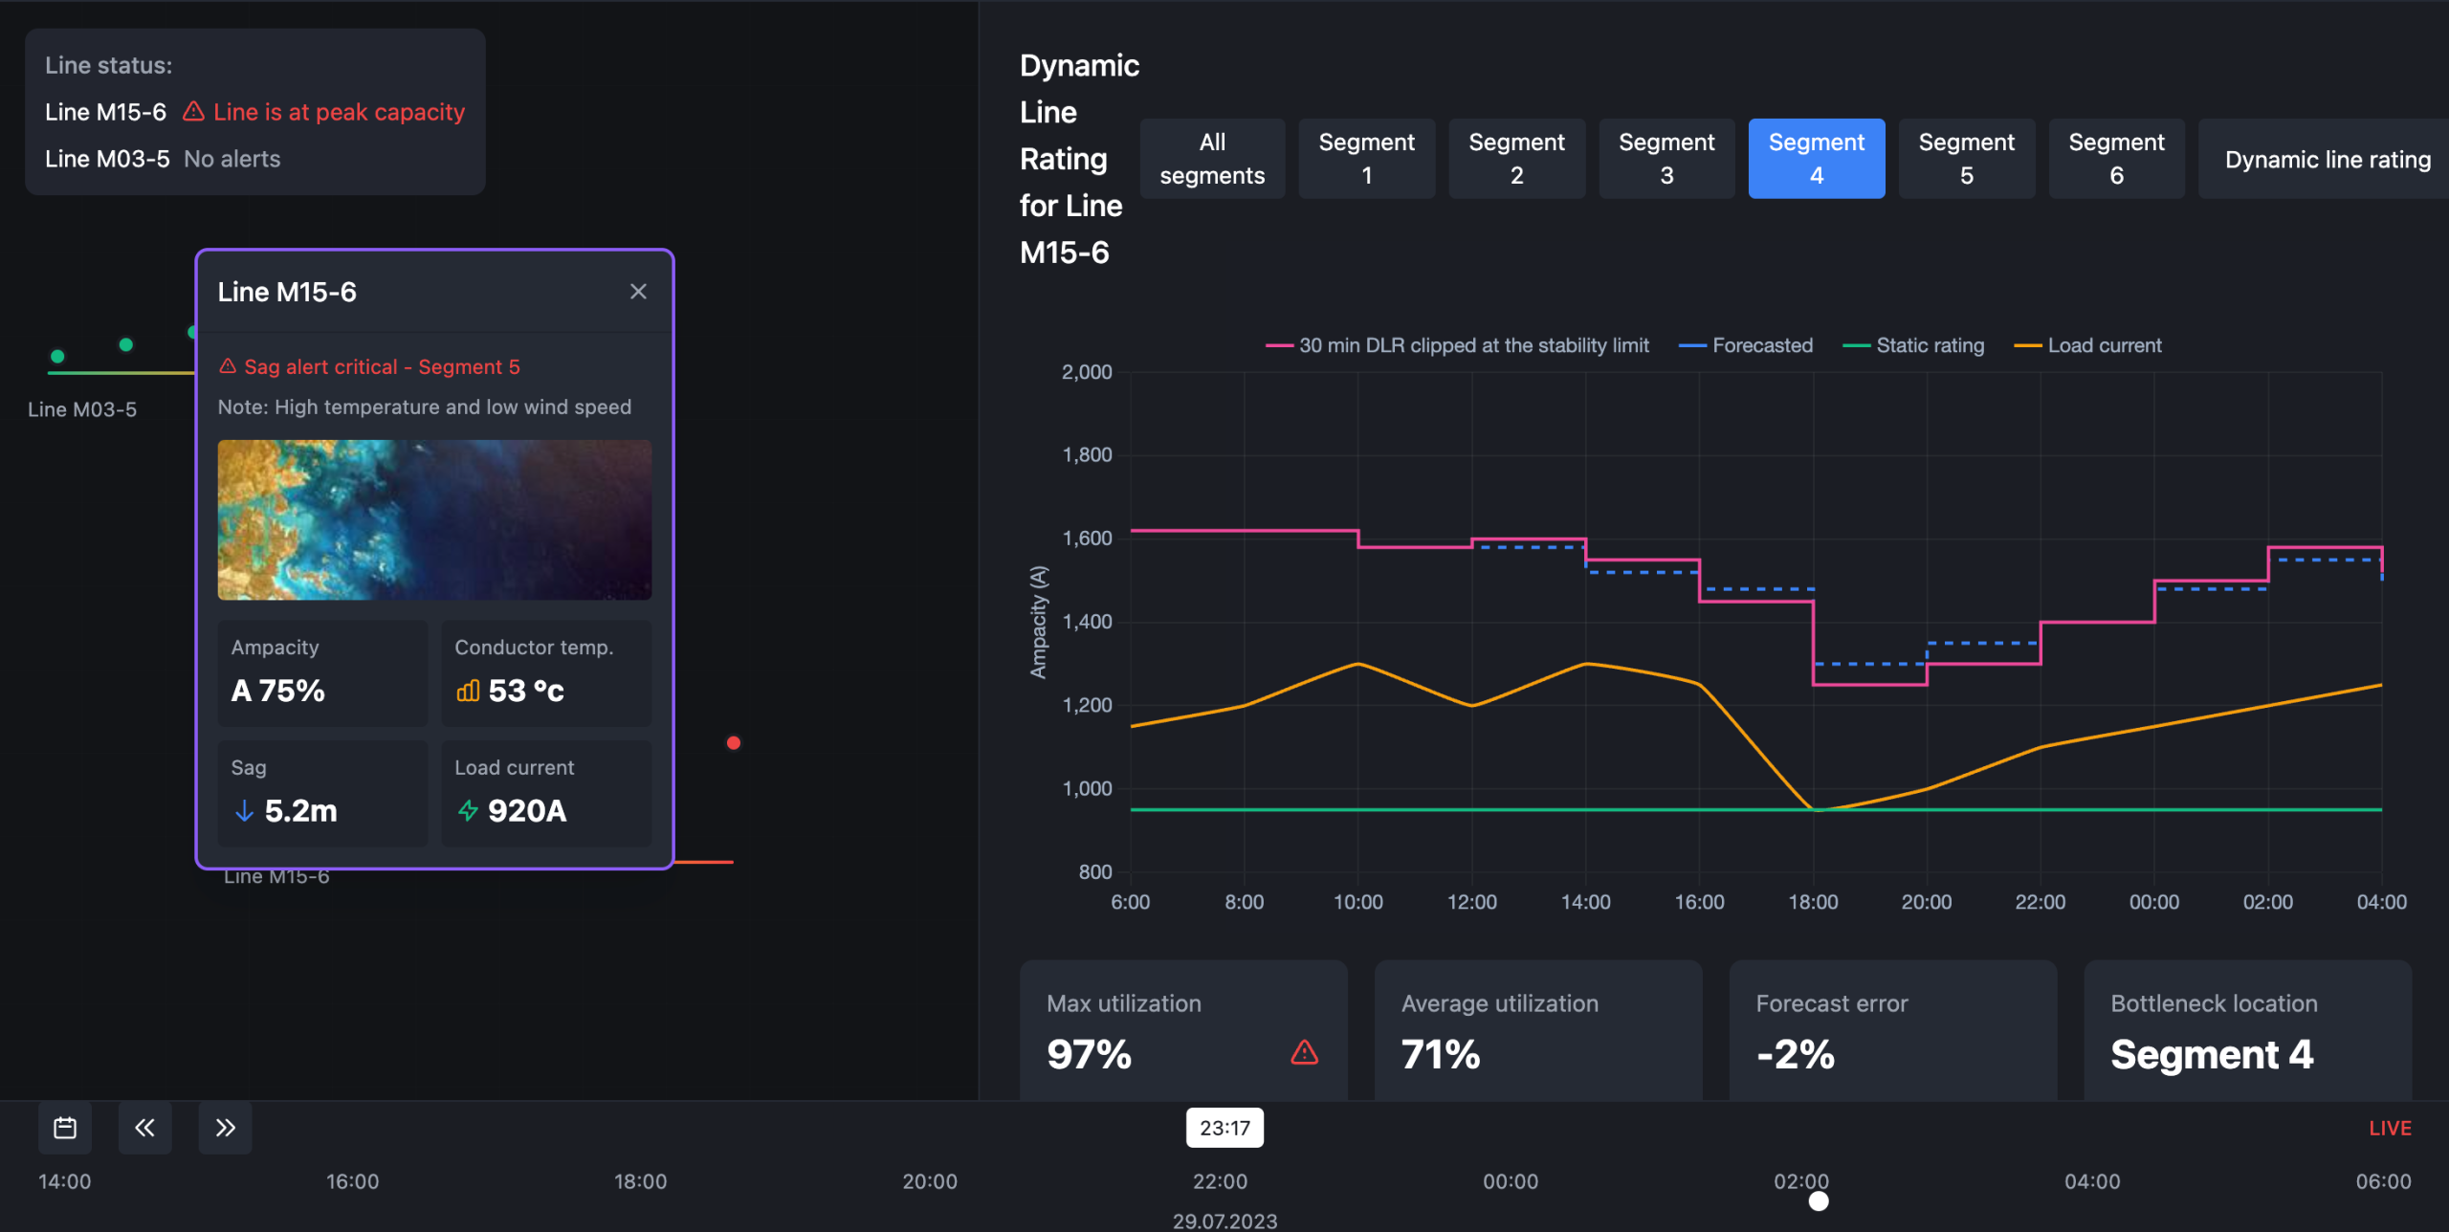This screenshot has height=1232, width=2449.
Task: Close the Line M15-6 popup
Action: [638, 292]
